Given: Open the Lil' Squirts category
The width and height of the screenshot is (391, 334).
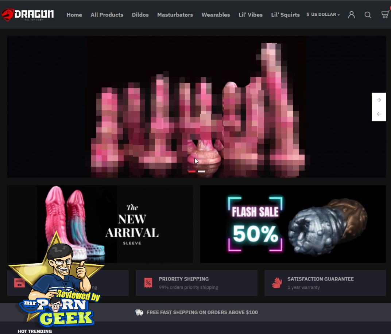Looking at the screenshot, I should click(x=285, y=15).
